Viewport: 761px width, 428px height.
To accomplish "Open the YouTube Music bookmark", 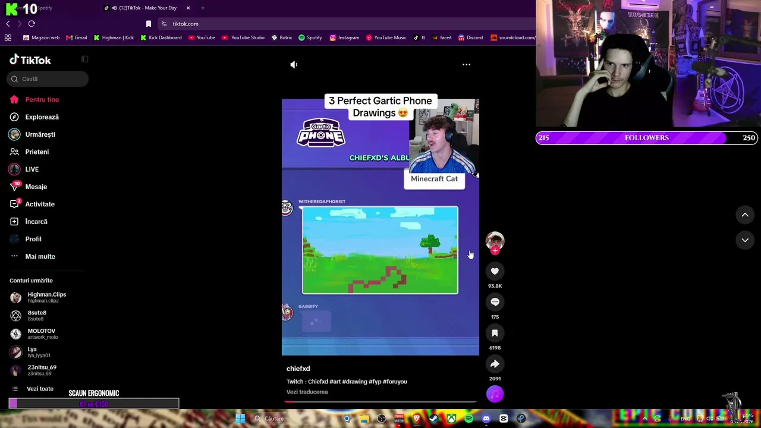I will 386,37.
